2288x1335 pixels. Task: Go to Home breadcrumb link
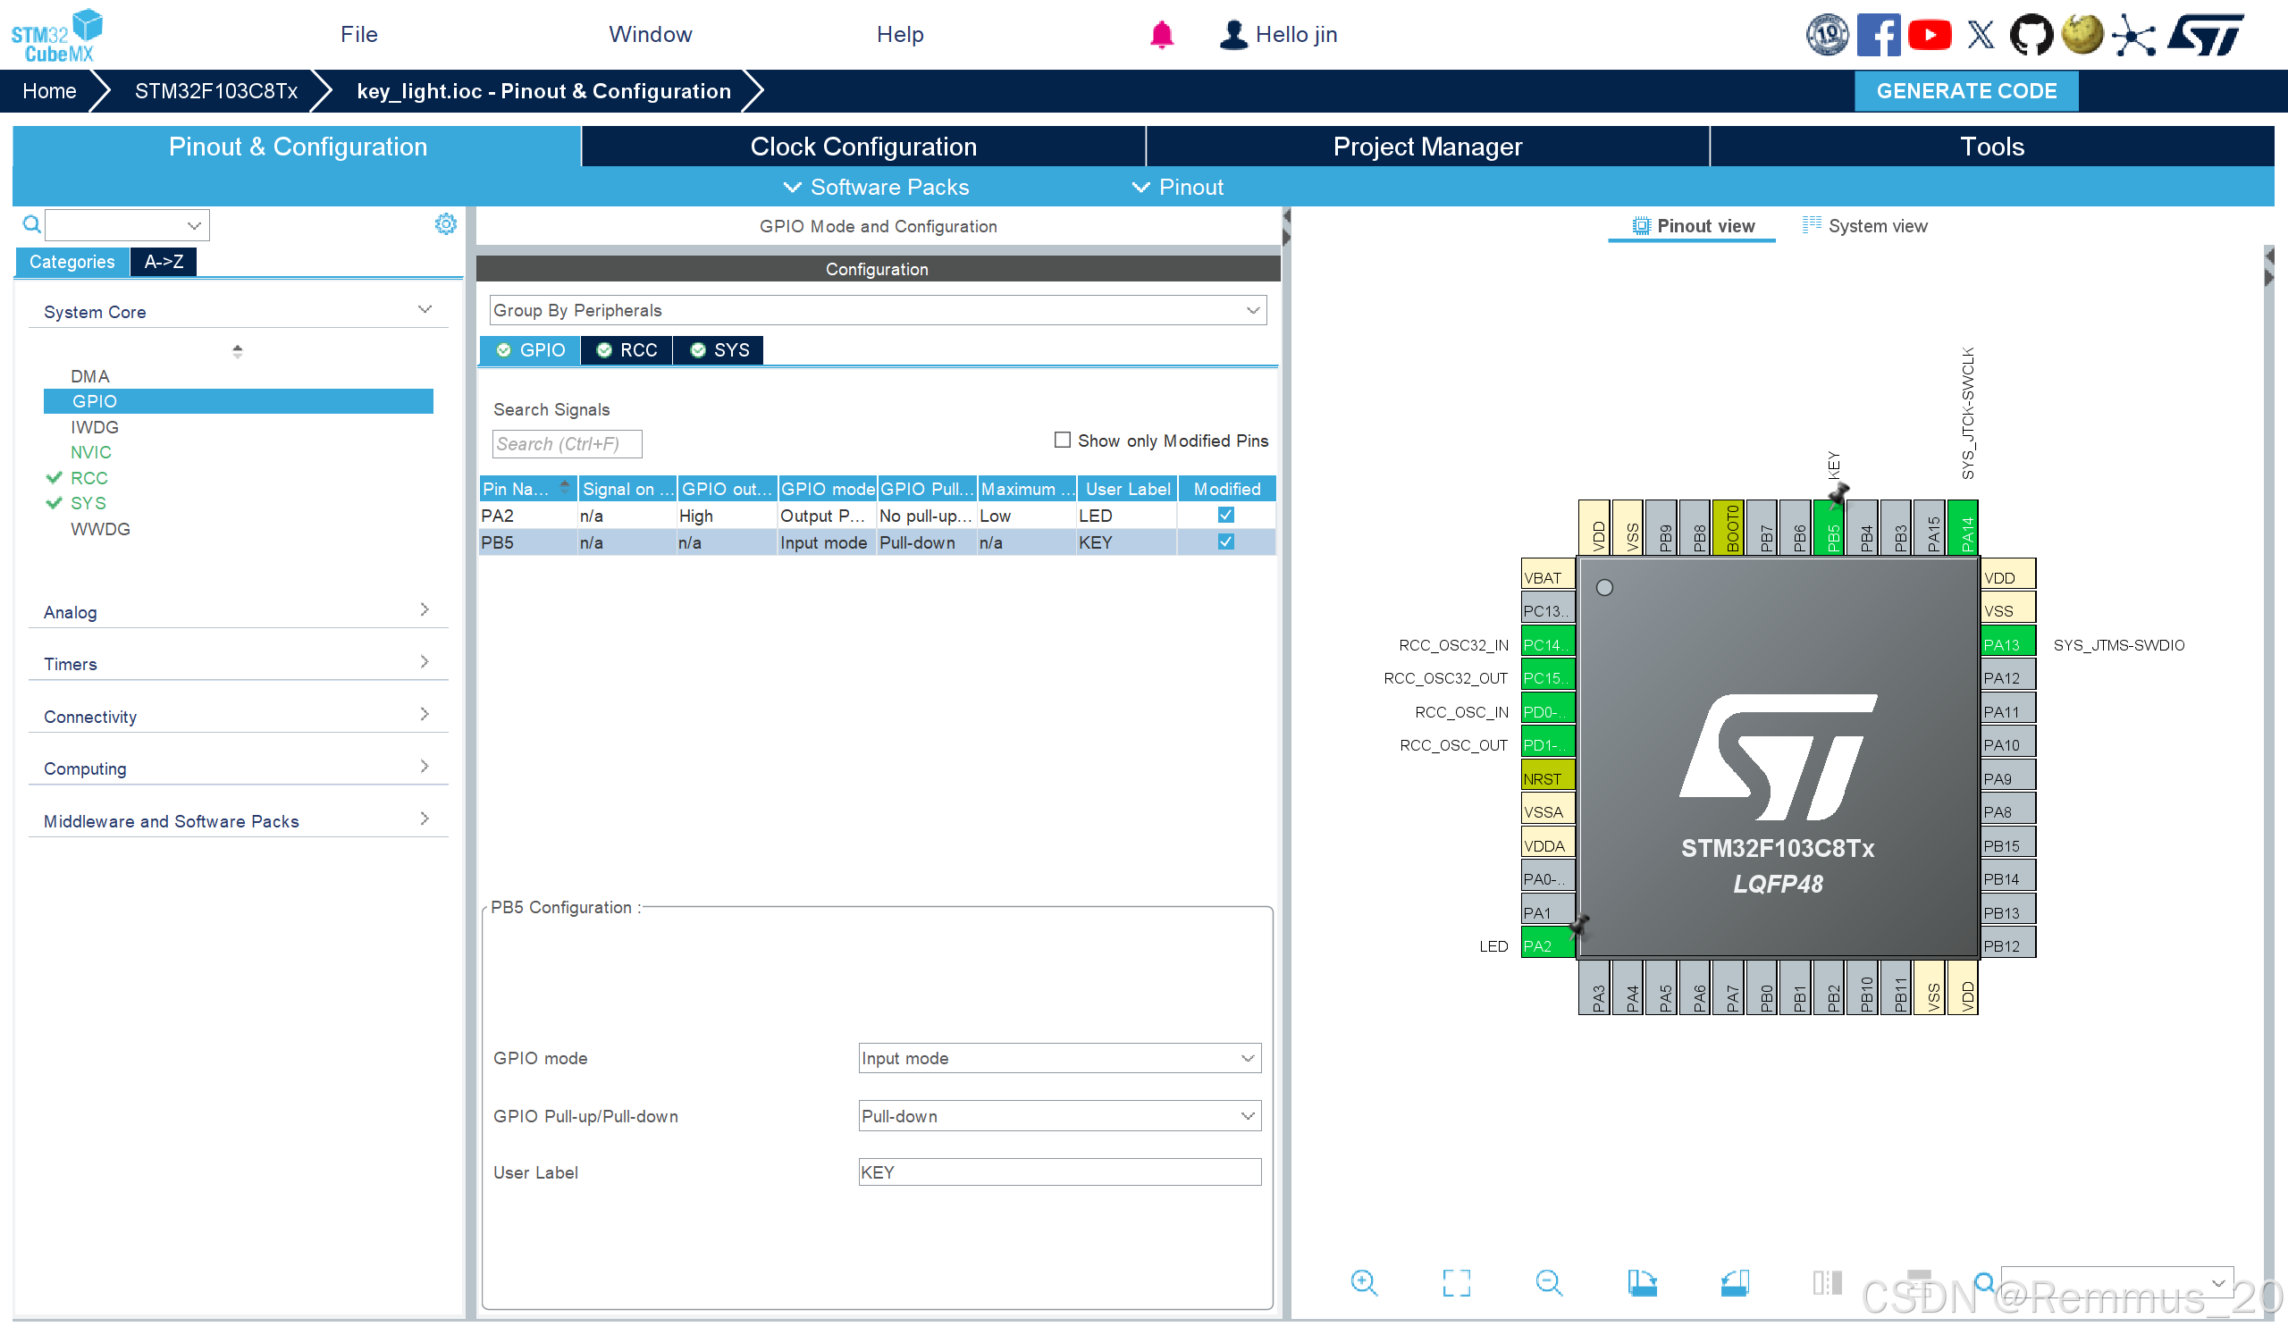click(x=49, y=91)
